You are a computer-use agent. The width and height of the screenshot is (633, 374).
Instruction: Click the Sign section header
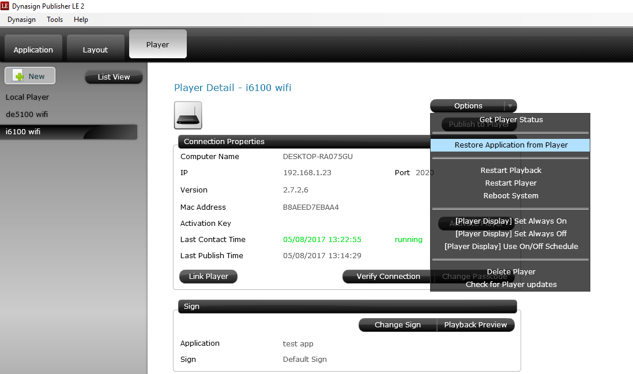coord(348,306)
